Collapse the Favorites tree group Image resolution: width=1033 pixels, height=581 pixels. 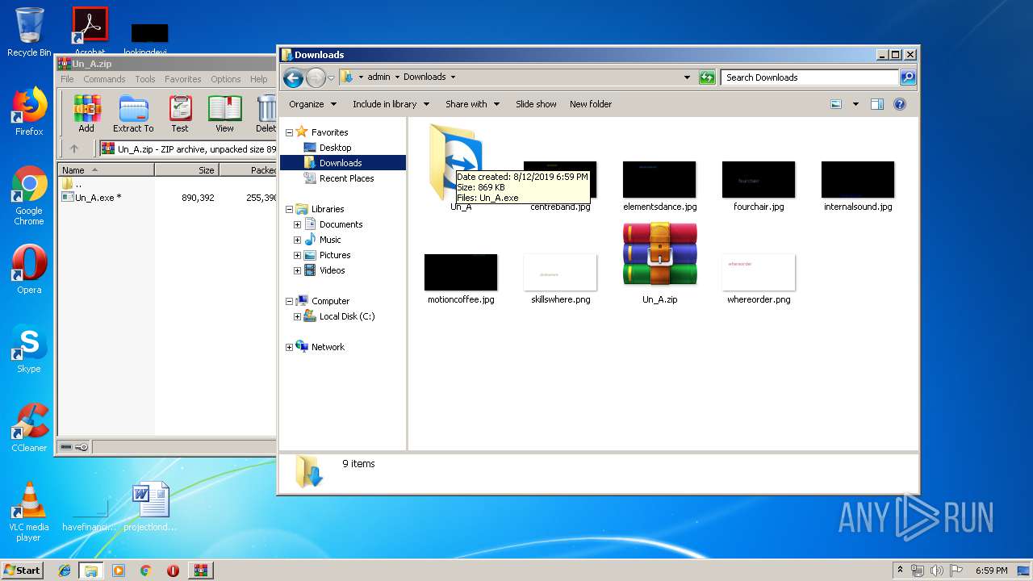(x=289, y=132)
